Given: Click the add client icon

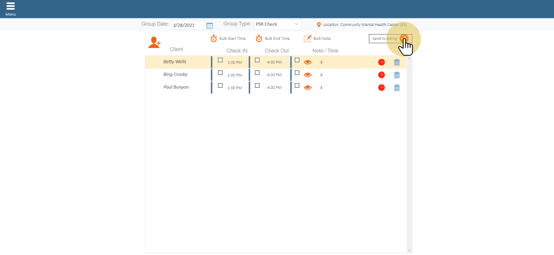Looking at the screenshot, I should coord(154,42).
